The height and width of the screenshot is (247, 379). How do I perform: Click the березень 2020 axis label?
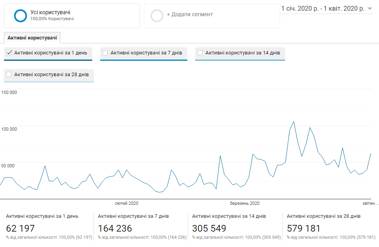245,203
